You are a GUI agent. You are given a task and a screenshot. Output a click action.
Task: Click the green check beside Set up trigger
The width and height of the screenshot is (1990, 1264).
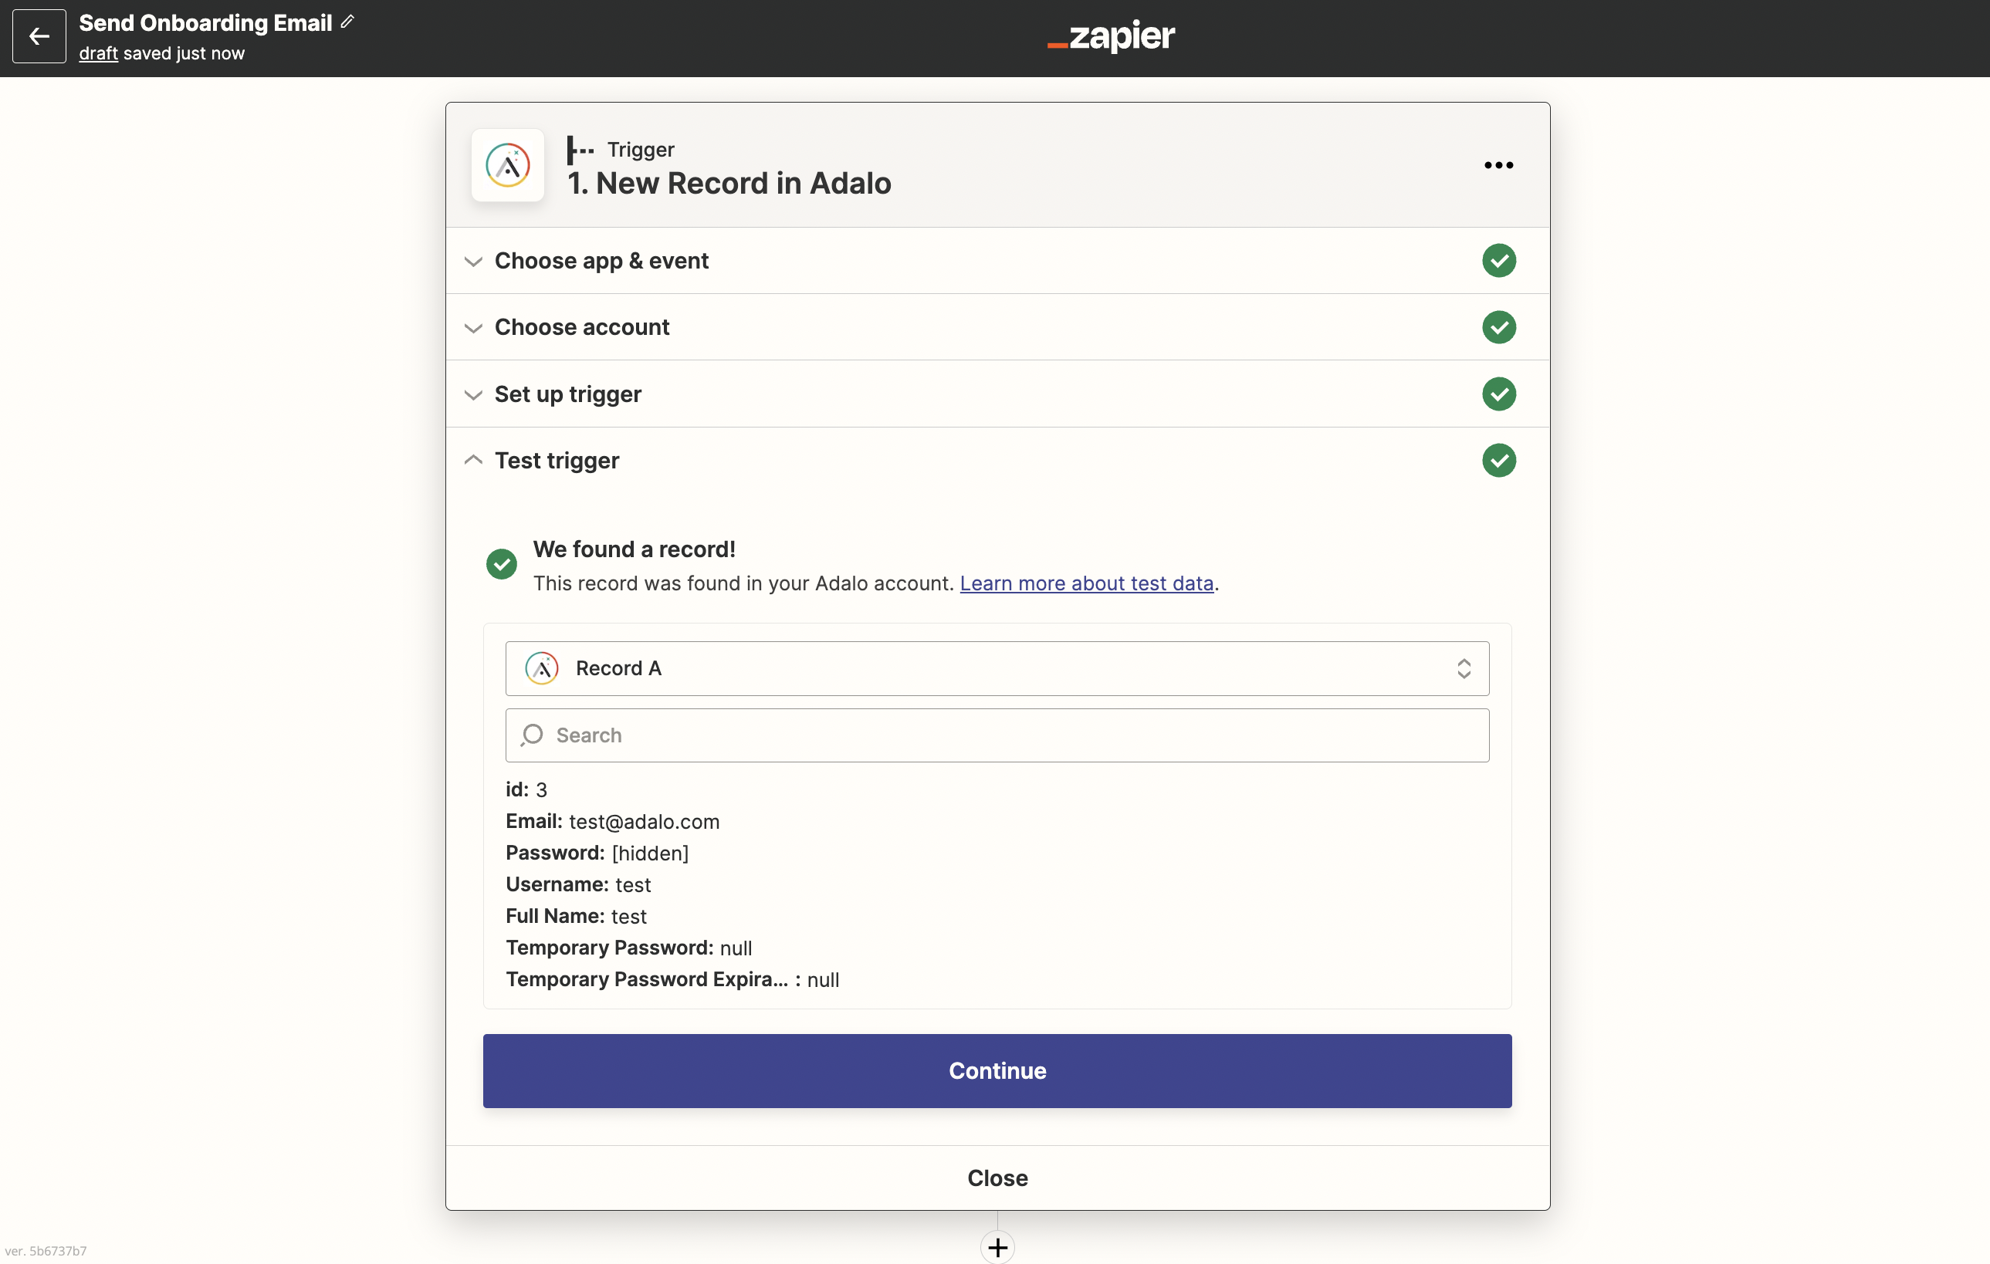pyautogui.click(x=1498, y=394)
